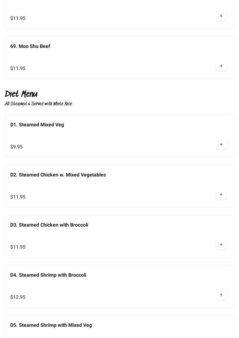The width and height of the screenshot is (239, 338).
Task: Click the Diet Menu section heading
Action: 21,94
